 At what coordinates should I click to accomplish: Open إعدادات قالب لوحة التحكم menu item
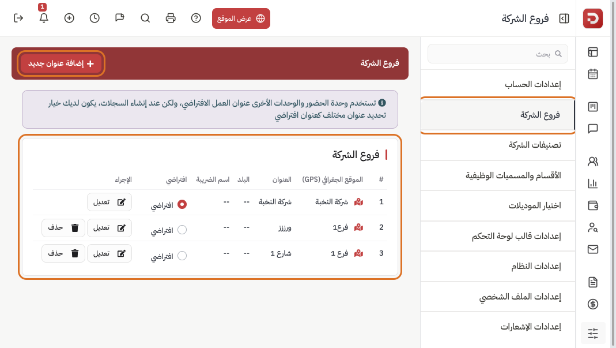[x=498, y=236]
